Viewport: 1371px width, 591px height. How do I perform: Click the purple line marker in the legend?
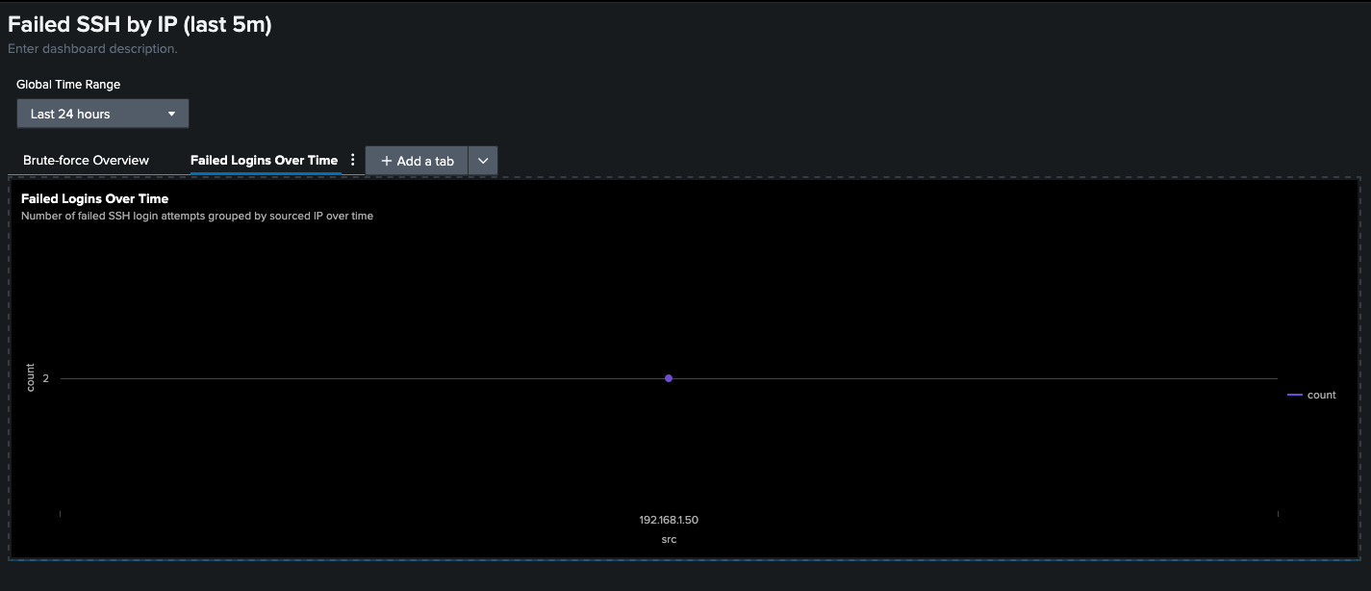click(x=1294, y=395)
